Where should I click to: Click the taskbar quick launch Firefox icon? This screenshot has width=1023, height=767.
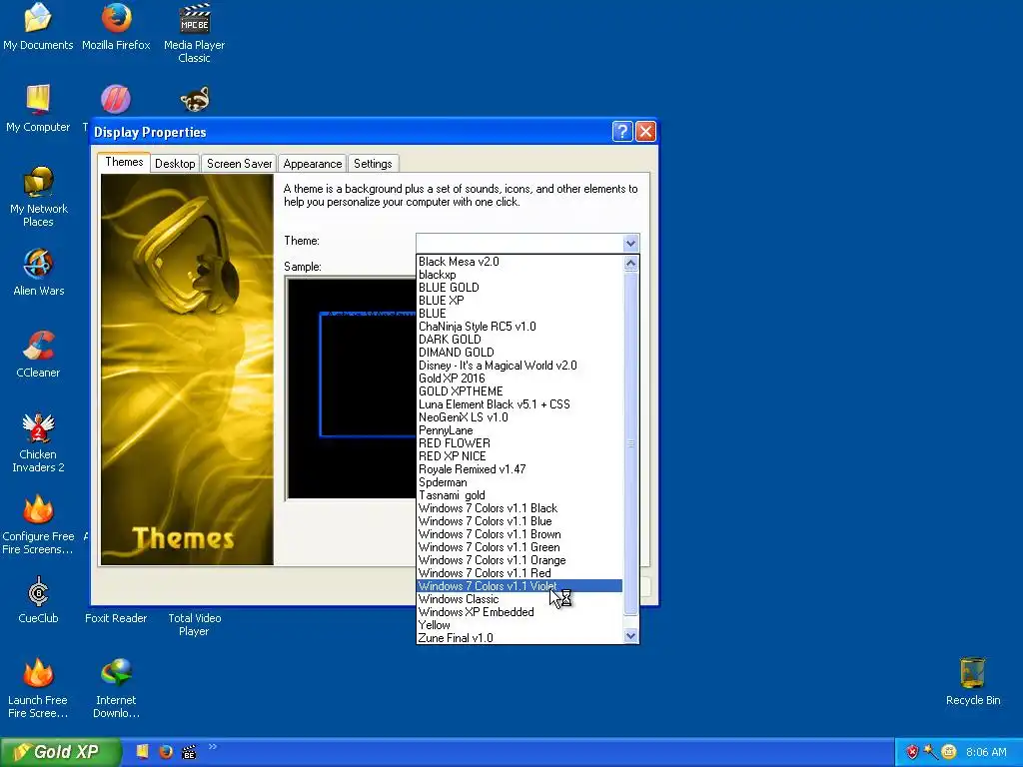pos(166,752)
